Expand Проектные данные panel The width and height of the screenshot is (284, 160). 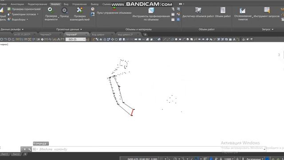click(69, 29)
